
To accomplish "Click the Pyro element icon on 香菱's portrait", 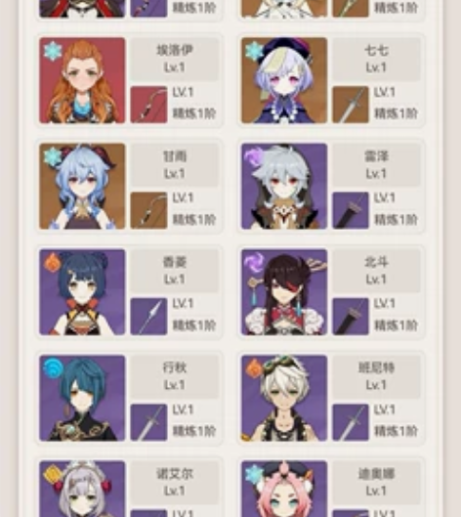I will click(52, 262).
